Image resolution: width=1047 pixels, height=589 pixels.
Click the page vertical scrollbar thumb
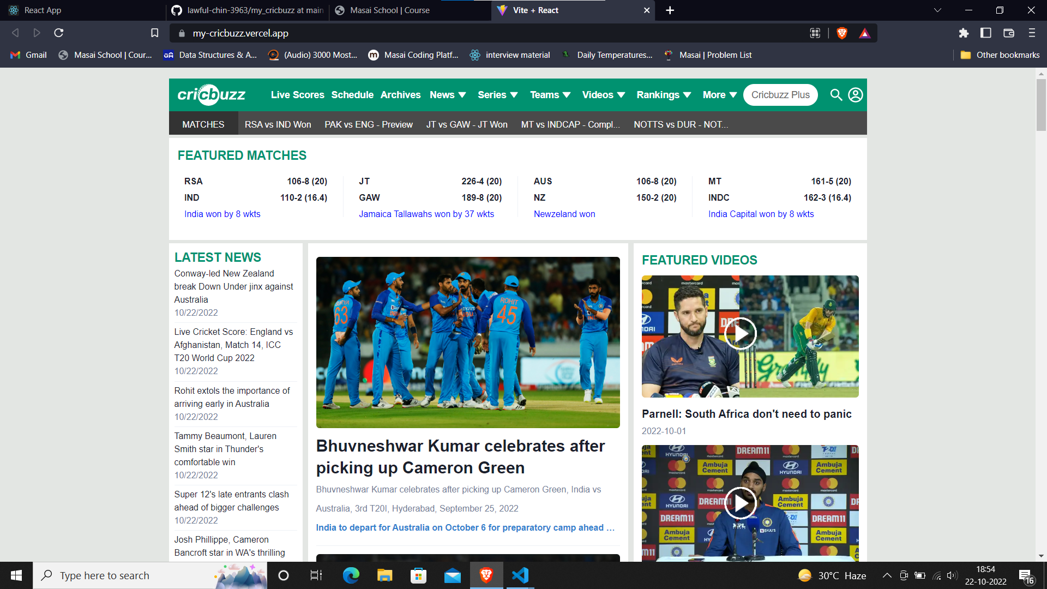tap(1041, 104)
